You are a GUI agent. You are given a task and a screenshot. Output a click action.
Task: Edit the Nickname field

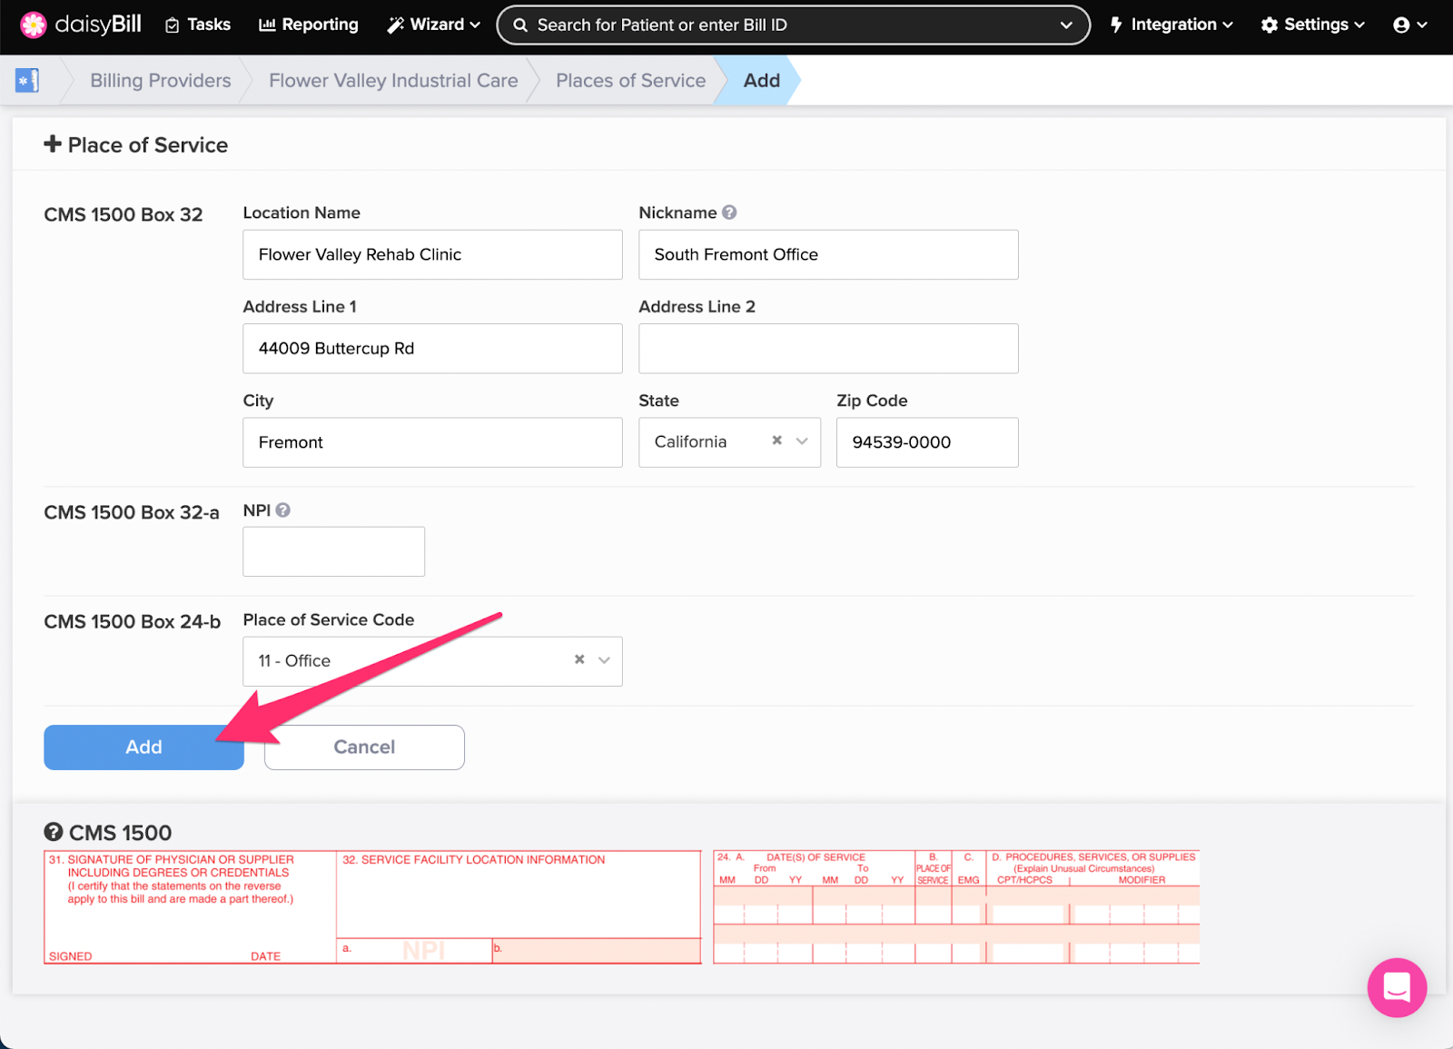point(828,254)
